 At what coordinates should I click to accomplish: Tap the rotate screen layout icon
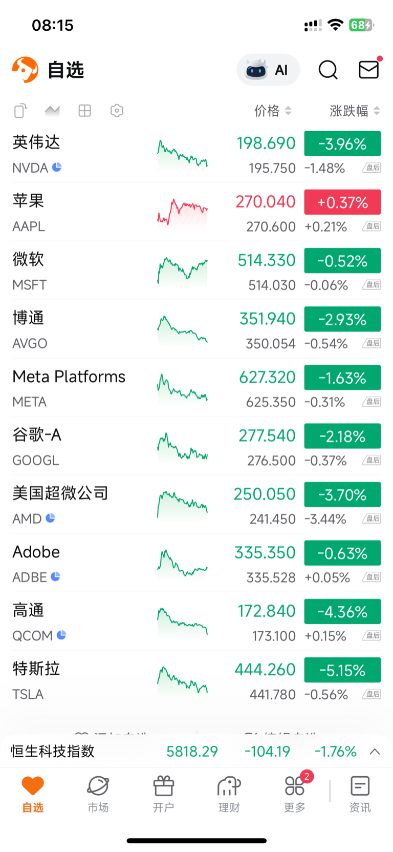20,111
